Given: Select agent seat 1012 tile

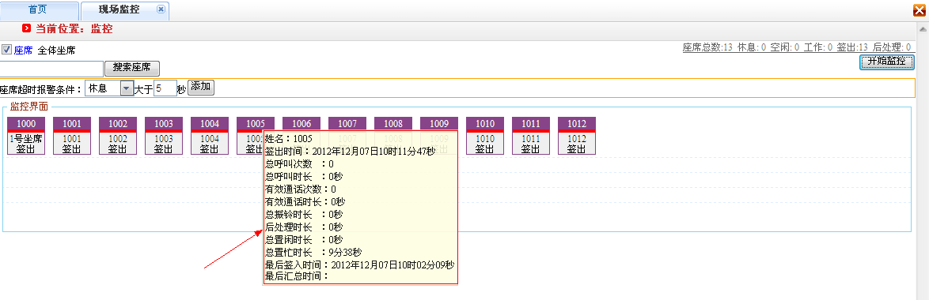Looking at the screenshot, I should tap(577, 136).
